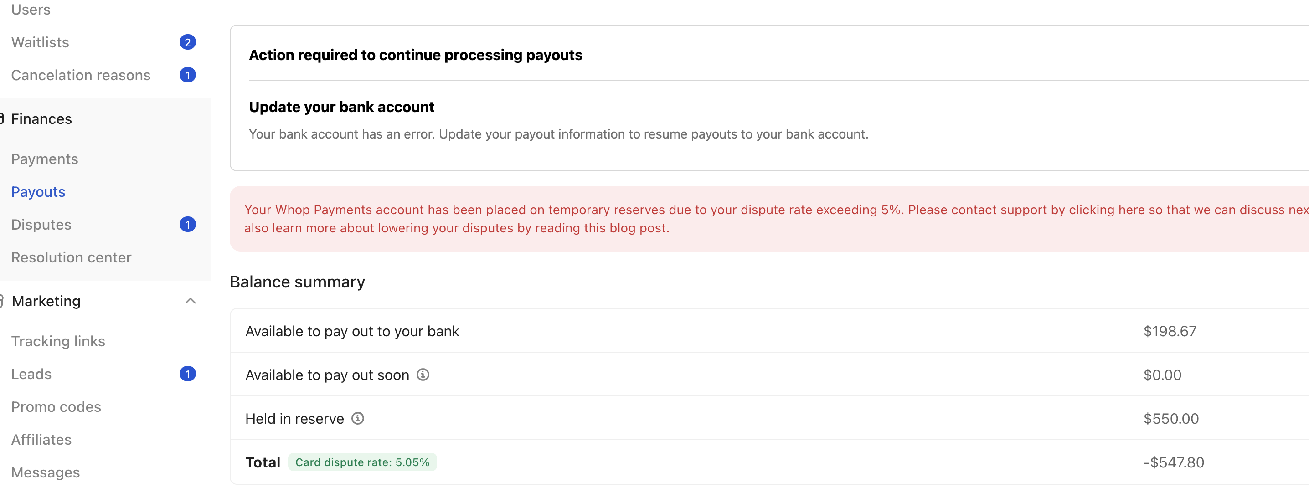This screenshot has width=1309, height=503.
Task: Select the Marketing section icon
Action: pos(2,301)
